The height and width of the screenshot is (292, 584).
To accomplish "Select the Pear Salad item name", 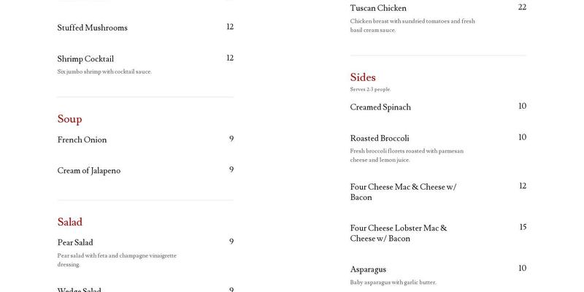I will [x=75, y=242].
